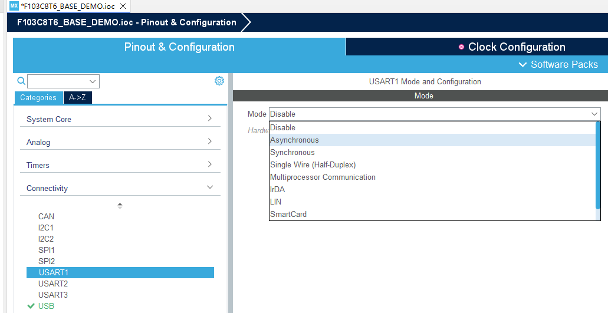Select USART3 peripheral
This screenshot has height=313, width=608.
tap(53, 295)
